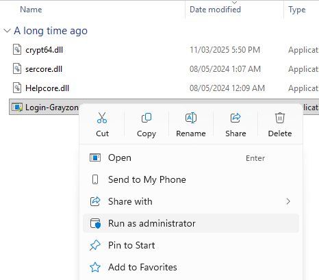Click the Delete trash icon

click(280, 118)
